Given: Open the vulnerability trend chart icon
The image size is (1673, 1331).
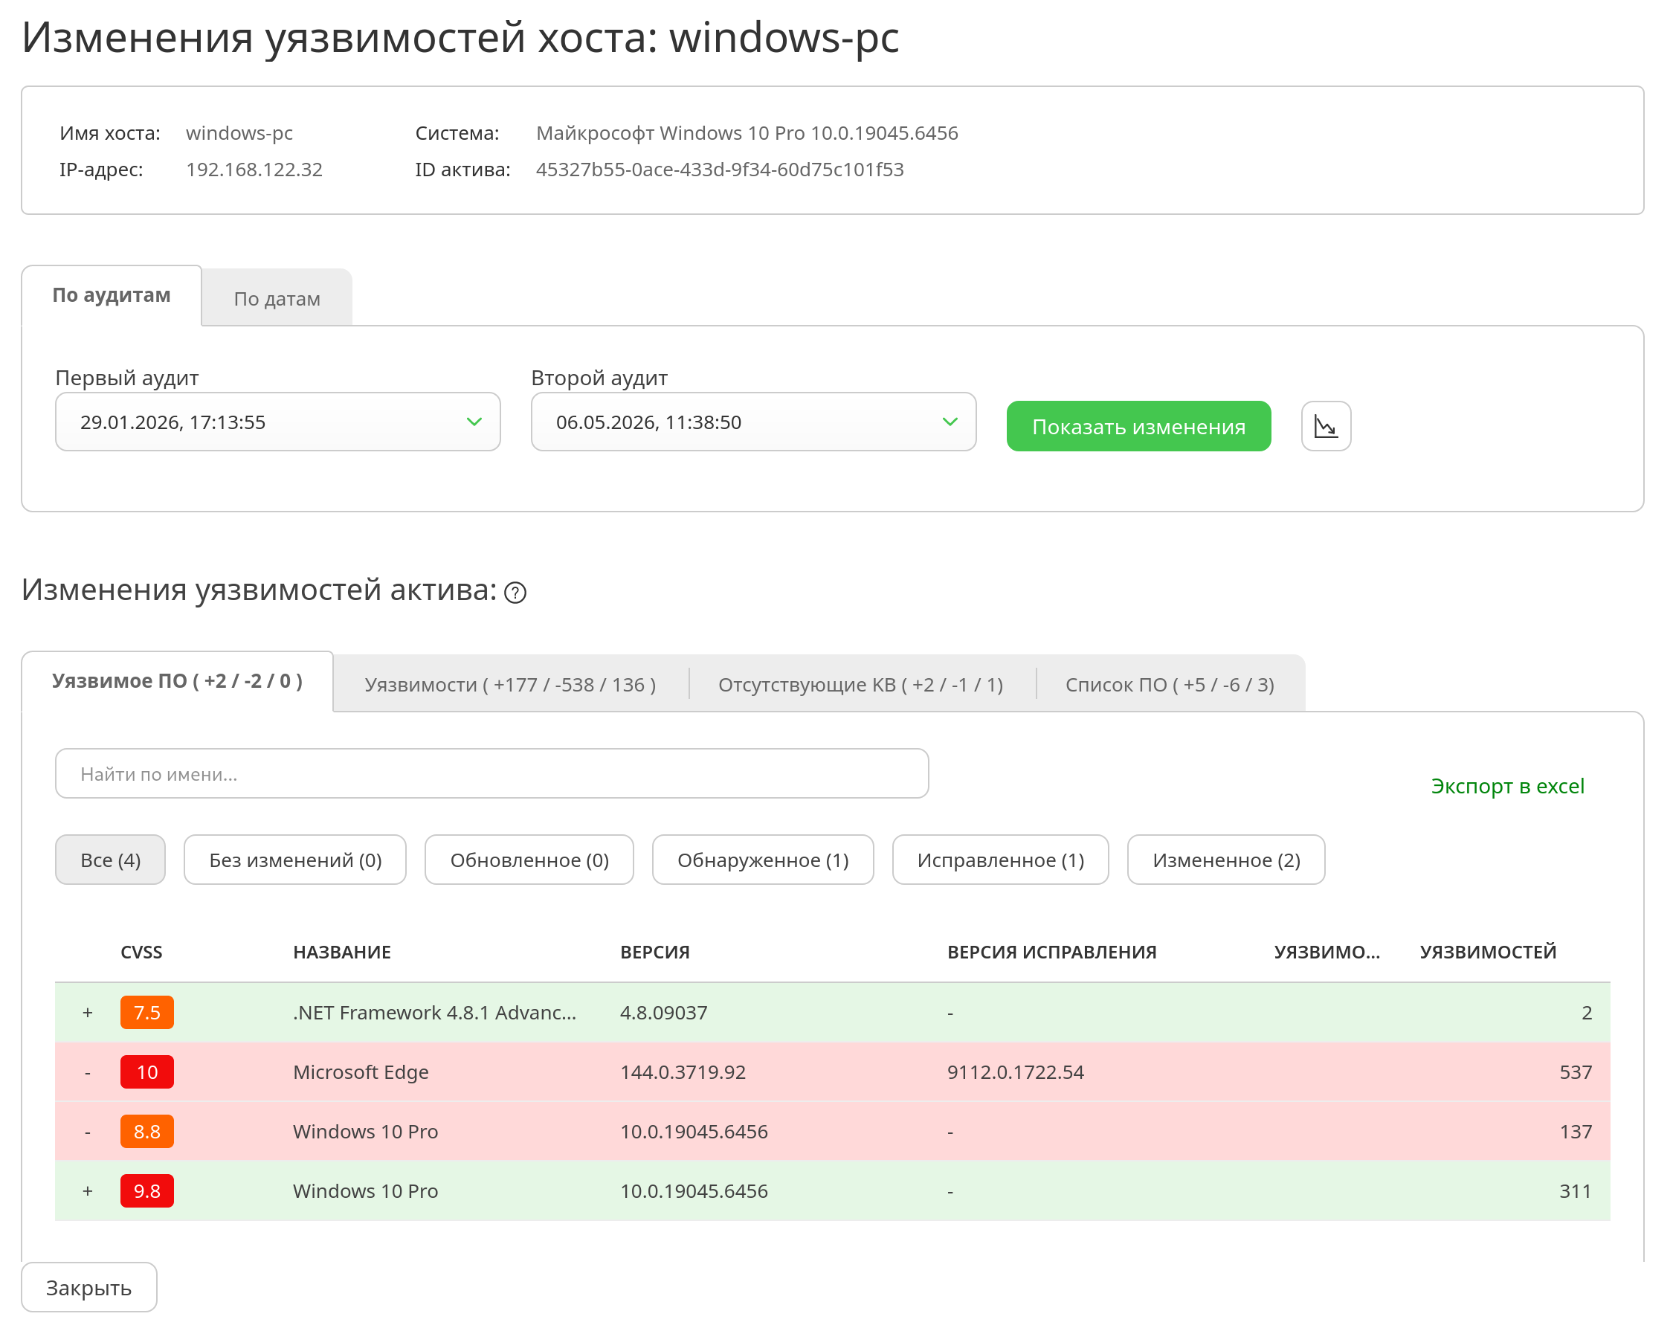Looking at the screenshot, I should [1325, 426].
